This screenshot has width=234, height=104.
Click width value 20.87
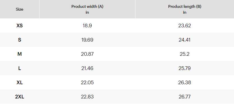click(87, 54)
